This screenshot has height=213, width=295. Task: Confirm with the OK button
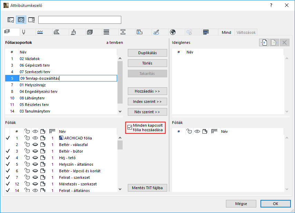(276, 204)
